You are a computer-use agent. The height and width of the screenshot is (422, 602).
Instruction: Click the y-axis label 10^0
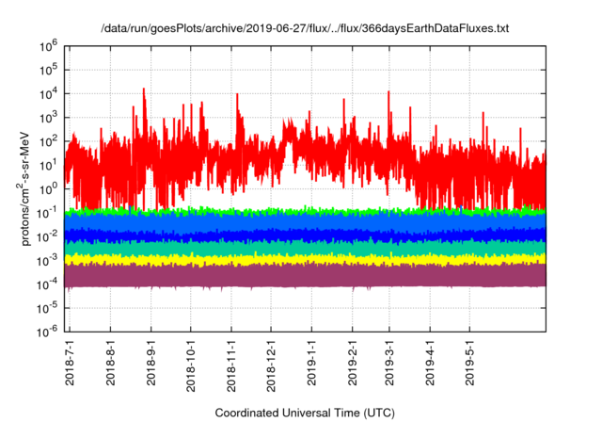pos(48,189)
